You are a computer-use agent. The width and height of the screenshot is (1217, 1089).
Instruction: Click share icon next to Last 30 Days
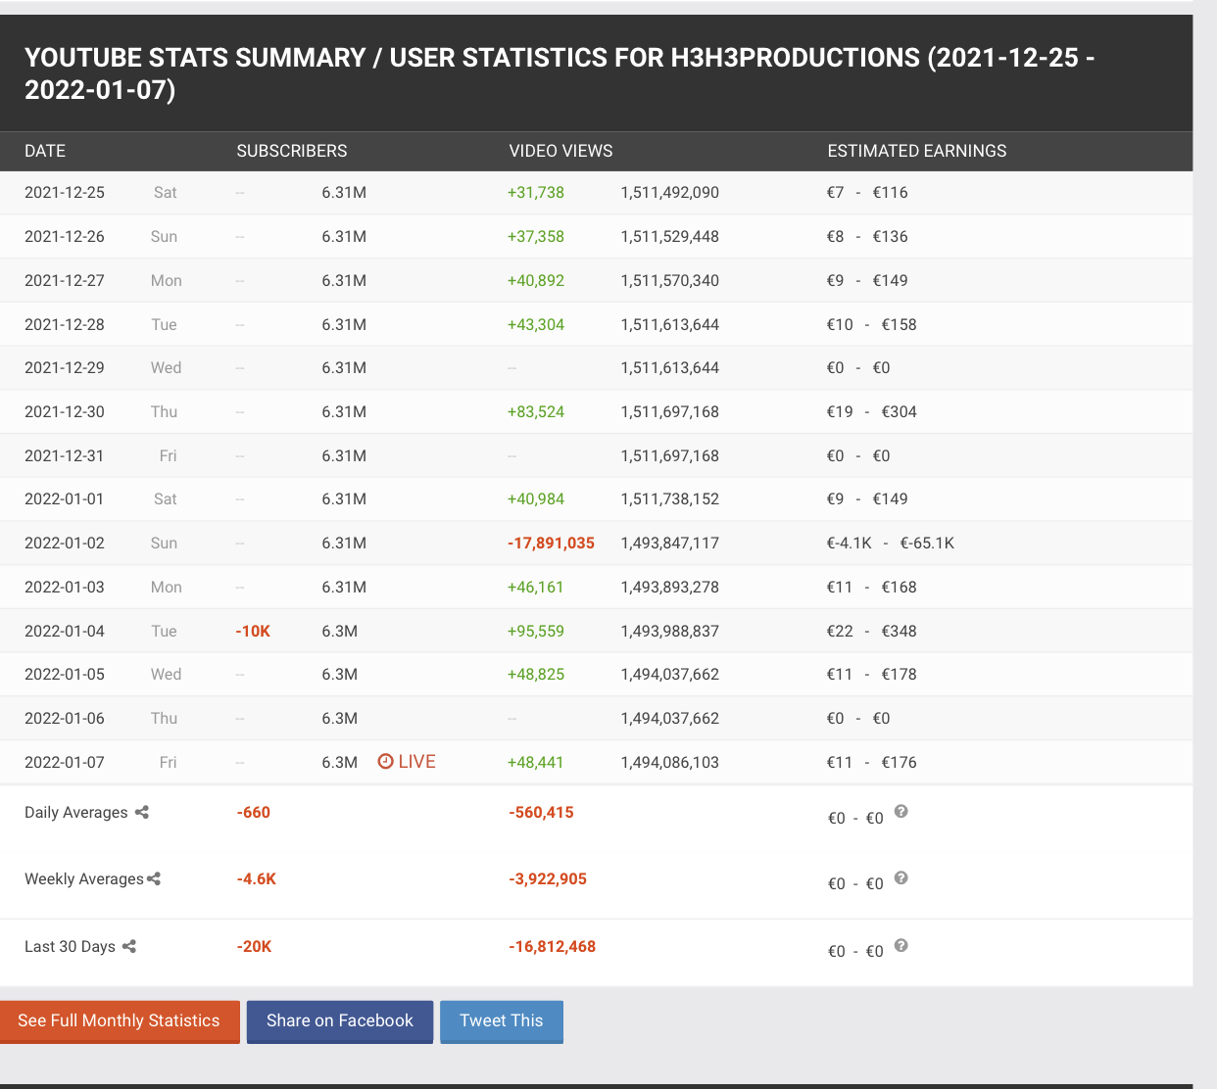[x=129, y=946]
